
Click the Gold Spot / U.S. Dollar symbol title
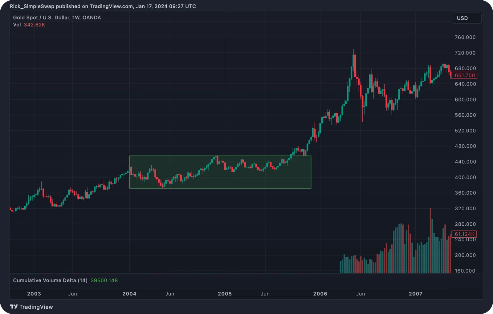[57, 18]
